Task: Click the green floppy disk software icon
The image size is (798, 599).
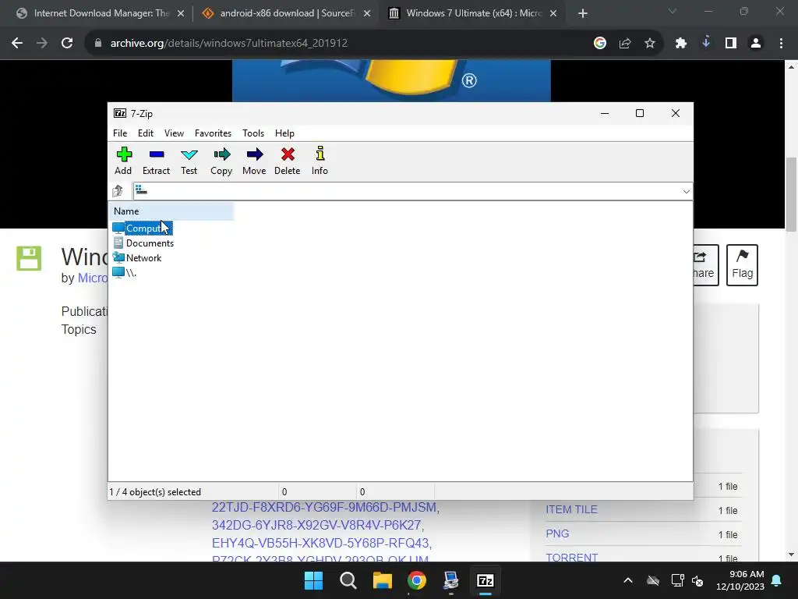Action: click(29, 258)
